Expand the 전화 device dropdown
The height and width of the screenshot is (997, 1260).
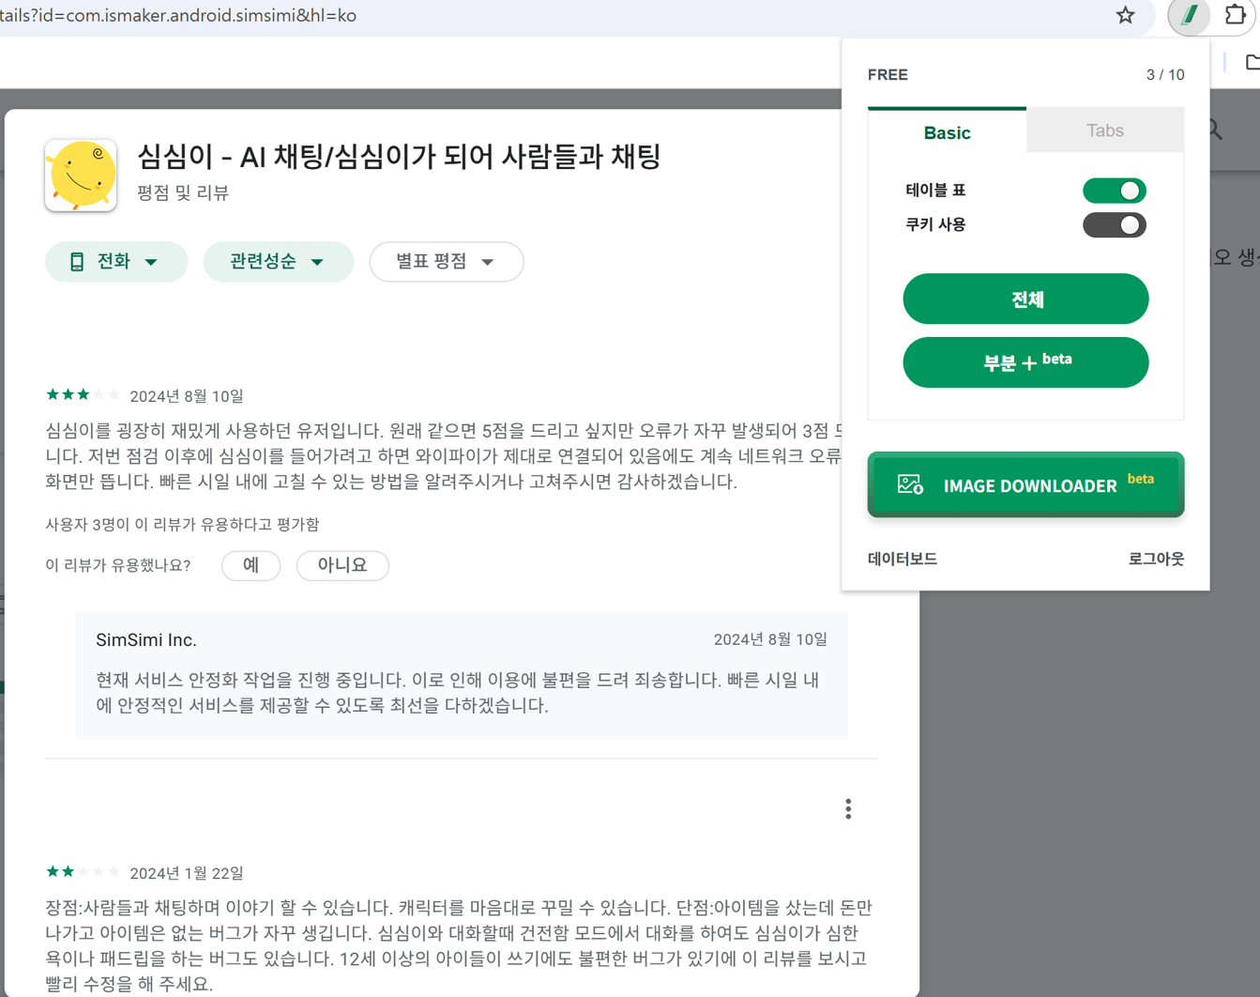pyautogui.click(x=116, y=262)
